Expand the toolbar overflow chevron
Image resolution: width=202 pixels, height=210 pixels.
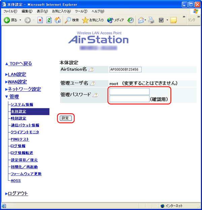pyautogui.click(x=184, y=17)
